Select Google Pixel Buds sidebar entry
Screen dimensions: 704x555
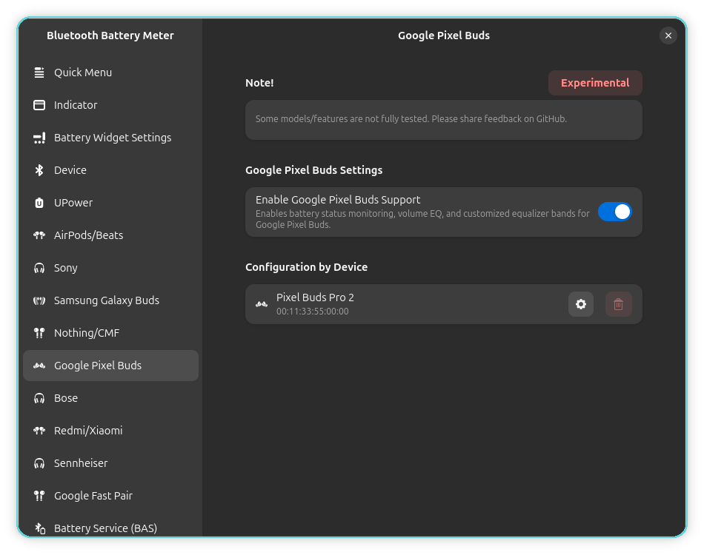(x=110, y=366)
